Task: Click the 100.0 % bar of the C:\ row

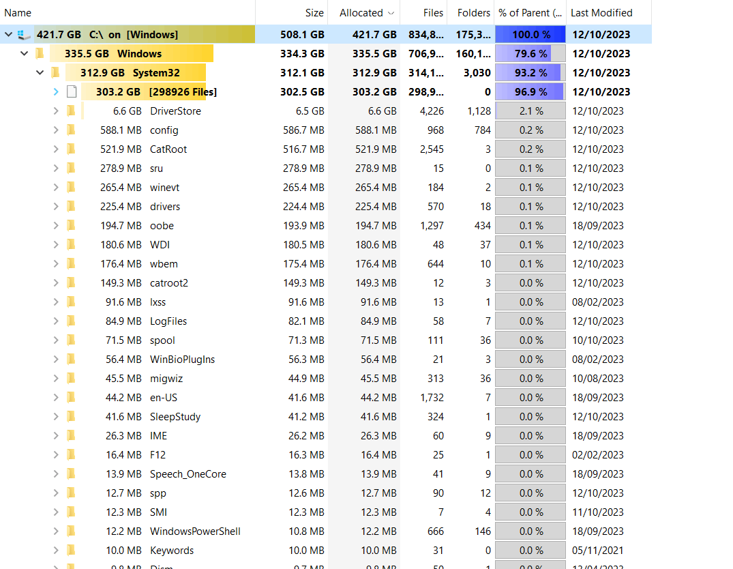Action: tap(530, 35)
